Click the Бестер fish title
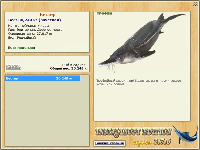 tap(47, 14)
